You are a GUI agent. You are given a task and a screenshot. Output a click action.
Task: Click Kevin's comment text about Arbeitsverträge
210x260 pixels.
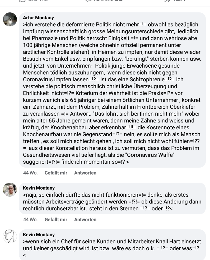[111, 202]
